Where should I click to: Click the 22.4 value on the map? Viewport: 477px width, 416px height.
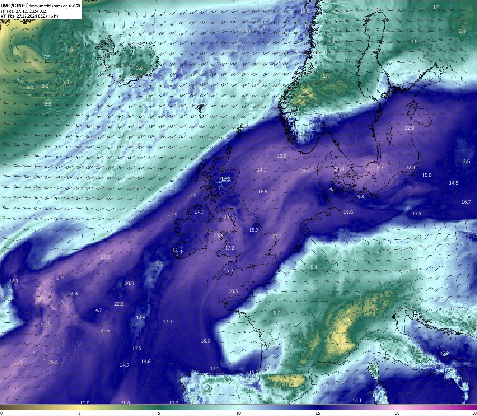[13, 281]
